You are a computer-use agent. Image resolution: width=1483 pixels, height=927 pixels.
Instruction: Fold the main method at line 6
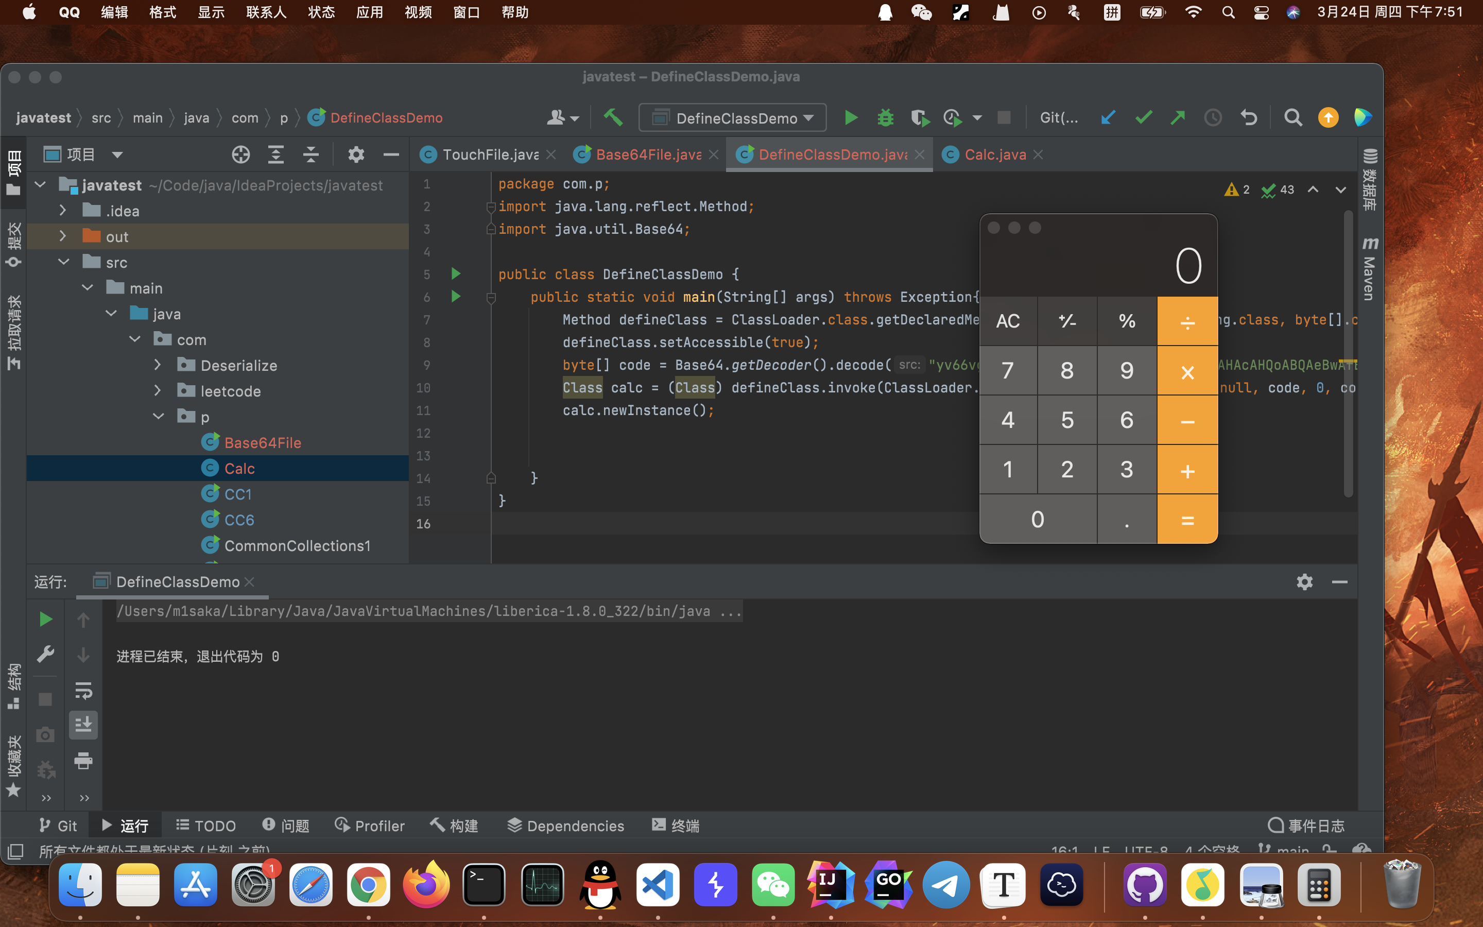(491, 298)
